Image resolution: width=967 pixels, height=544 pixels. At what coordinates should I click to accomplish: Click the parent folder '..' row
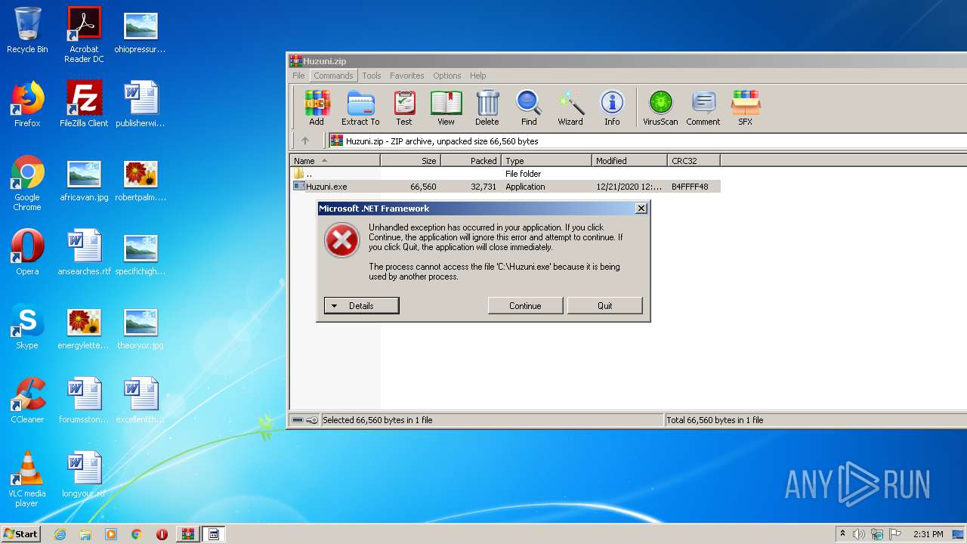(505, 174)
